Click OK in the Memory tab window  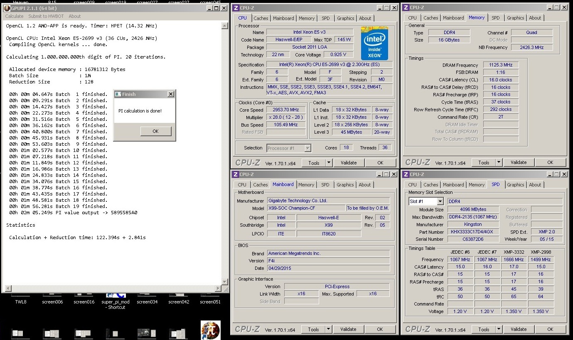[x=550, y=162]
